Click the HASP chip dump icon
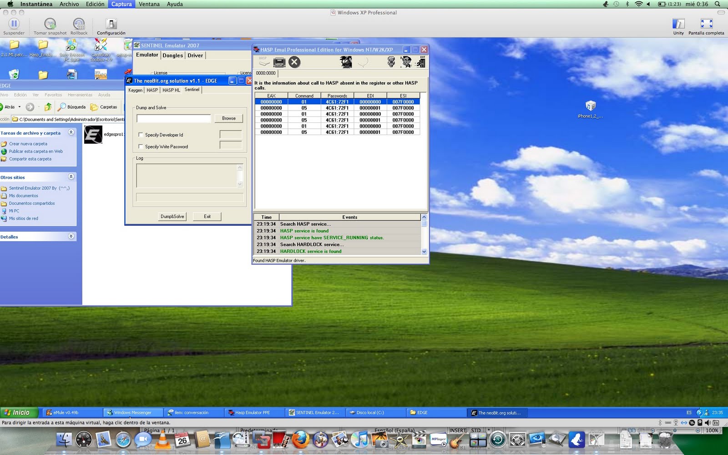This screenshot has width=728, height=455. 279,62
